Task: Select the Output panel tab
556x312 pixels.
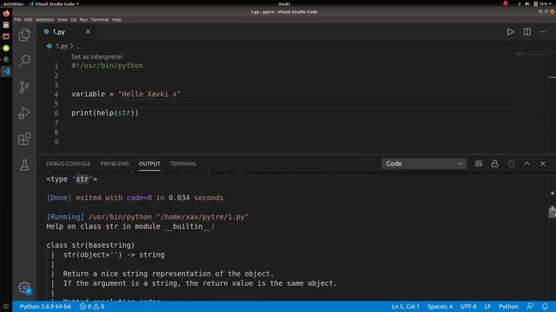Action: tap(149, 164)
